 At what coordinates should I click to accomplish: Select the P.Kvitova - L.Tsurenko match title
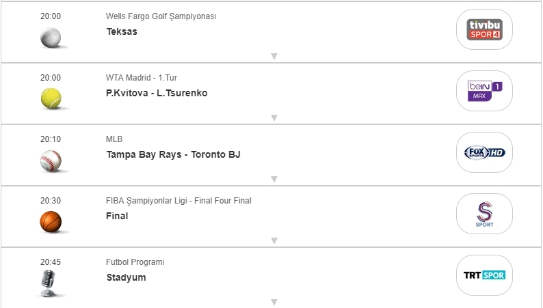tap(157, 93)
